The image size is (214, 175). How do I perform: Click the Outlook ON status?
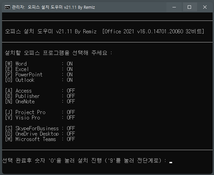[70, 80]
